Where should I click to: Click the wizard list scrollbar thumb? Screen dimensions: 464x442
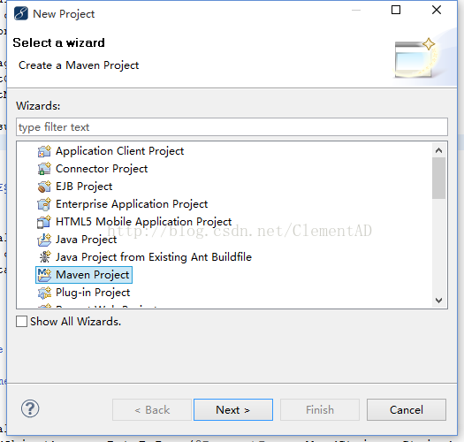pyautogui.click(x=439, y=179)
